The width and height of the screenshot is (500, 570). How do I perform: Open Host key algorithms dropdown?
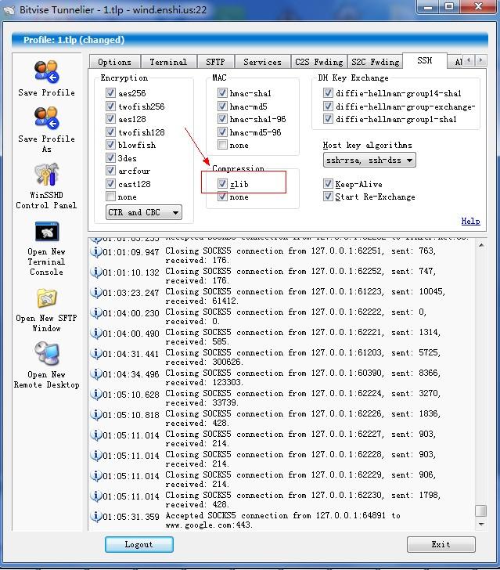(x=369, y=160)
